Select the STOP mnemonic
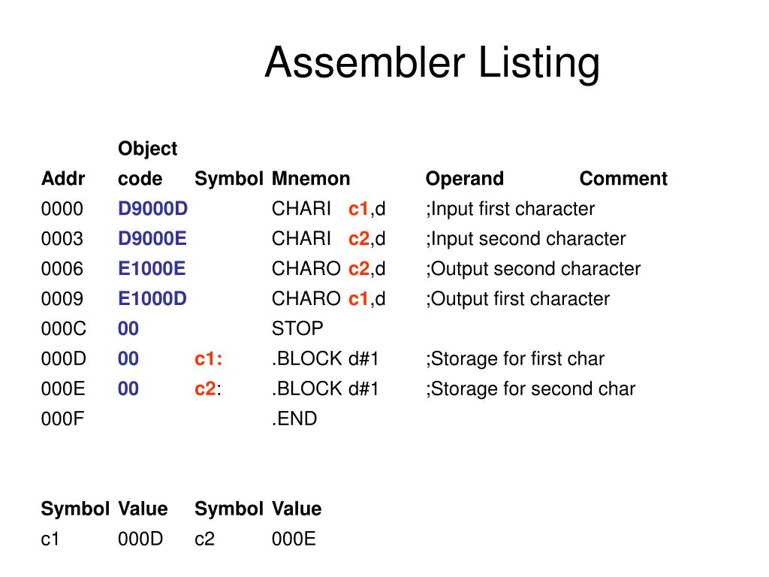The image size is (769, 577). pos(297,329)
